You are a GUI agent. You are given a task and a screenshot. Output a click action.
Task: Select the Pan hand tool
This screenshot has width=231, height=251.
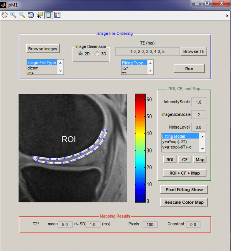(x=5, y=15)
